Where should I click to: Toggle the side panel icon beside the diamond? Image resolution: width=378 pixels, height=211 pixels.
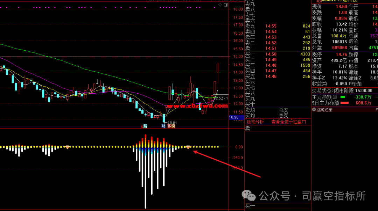(x=226, y=5)
